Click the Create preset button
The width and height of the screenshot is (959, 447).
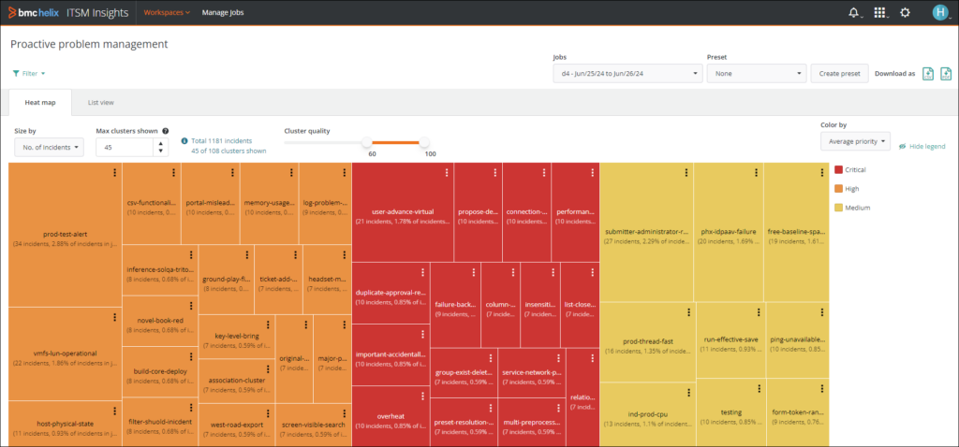point(838,73)
